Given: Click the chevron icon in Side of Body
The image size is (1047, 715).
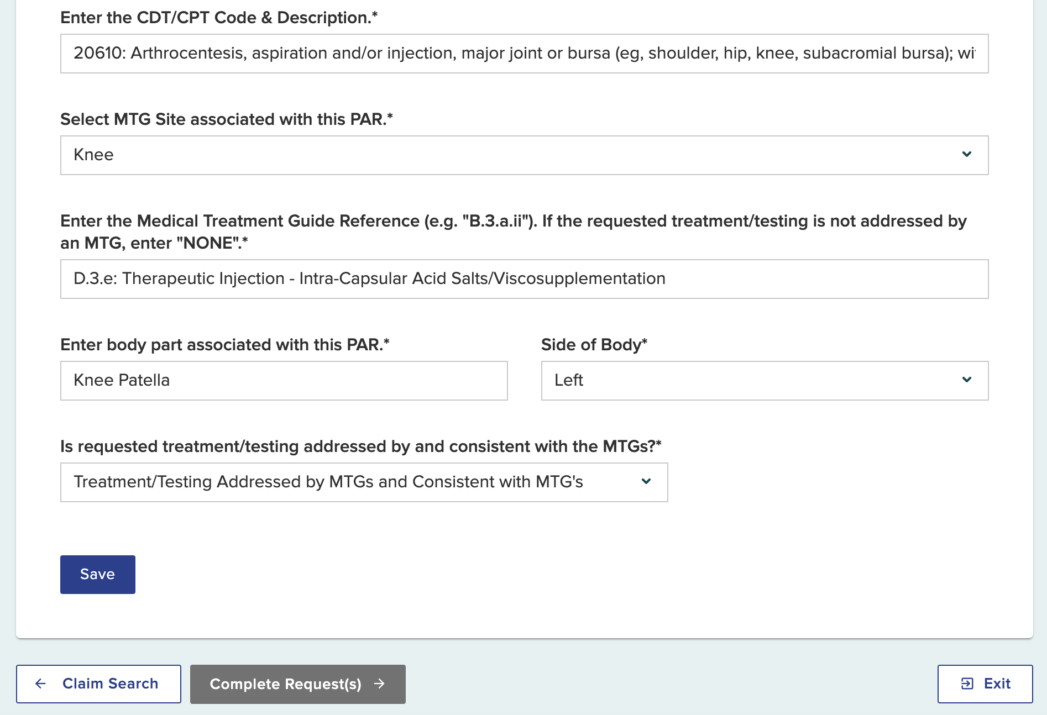Looking at the screenshot, I should pos(967,380).
